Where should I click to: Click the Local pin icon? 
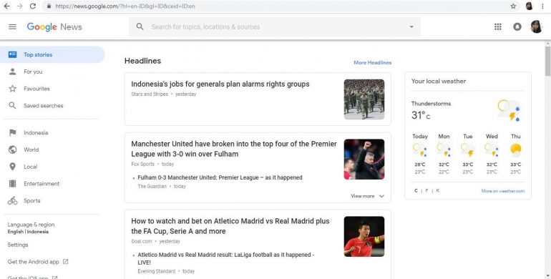tap(13, 167)
